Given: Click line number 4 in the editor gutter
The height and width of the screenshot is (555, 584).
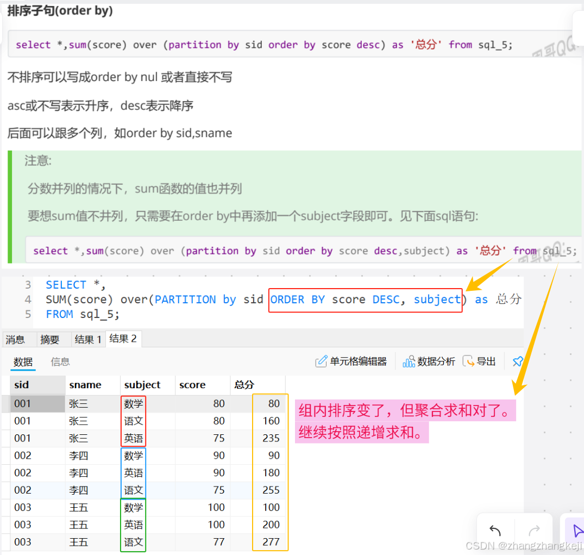Looking at the screenshot, I should click(x=28, y=300).
